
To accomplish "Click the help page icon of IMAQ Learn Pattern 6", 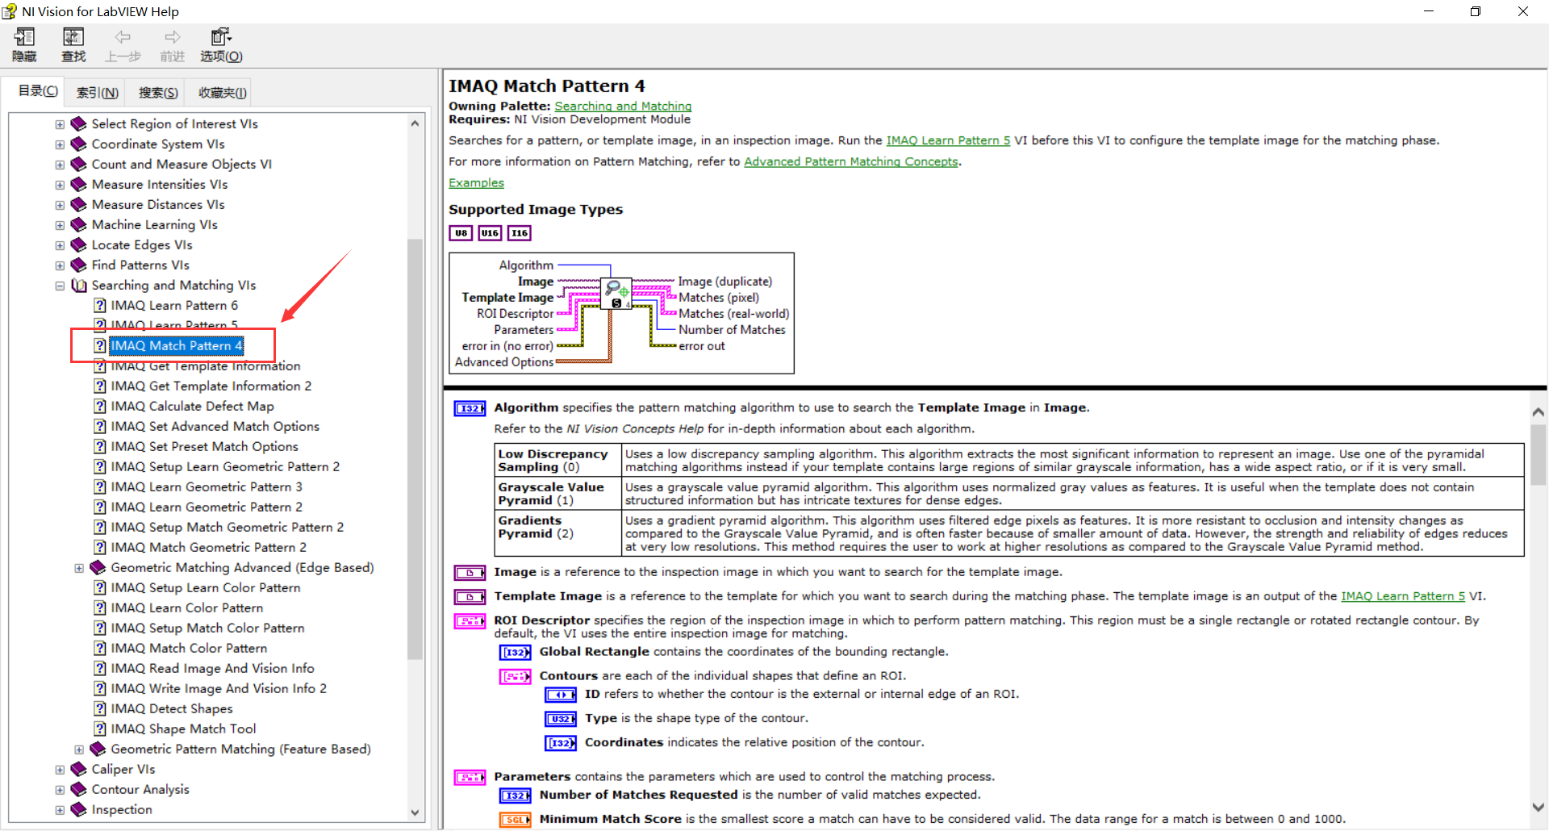I will point(100,305).
